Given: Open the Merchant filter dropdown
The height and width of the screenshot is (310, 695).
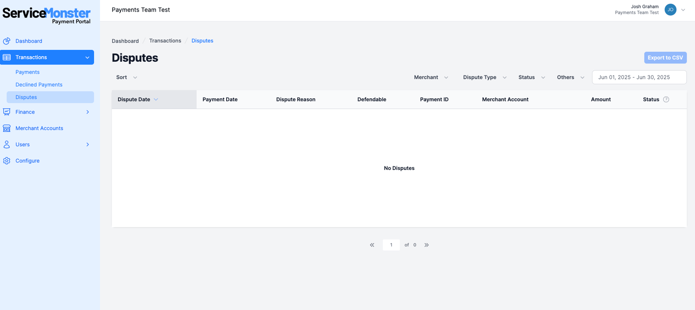Looking at the screenshot, I should click(x=431, y=77).
